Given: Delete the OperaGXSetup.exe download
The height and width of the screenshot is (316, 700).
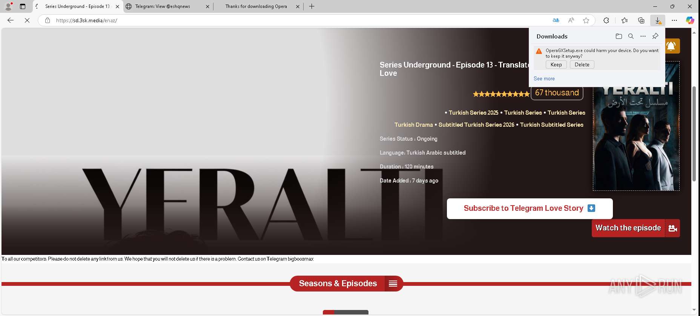Looking at the screenshot, I should 582,64.
